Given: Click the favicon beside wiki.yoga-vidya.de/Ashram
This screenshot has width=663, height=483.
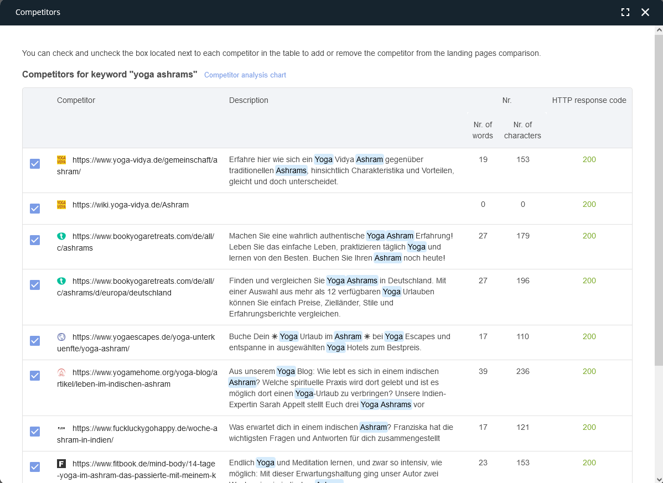Looking at the screenshot, I should [x=61, y=205].
